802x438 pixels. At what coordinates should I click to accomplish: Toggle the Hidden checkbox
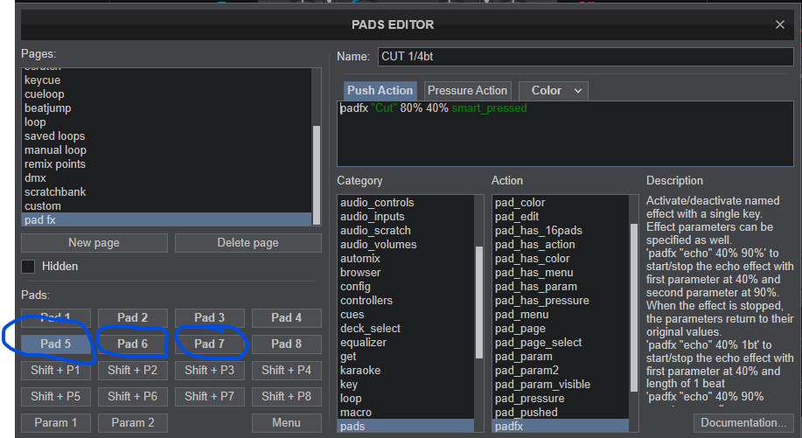(x=29, y=266)
